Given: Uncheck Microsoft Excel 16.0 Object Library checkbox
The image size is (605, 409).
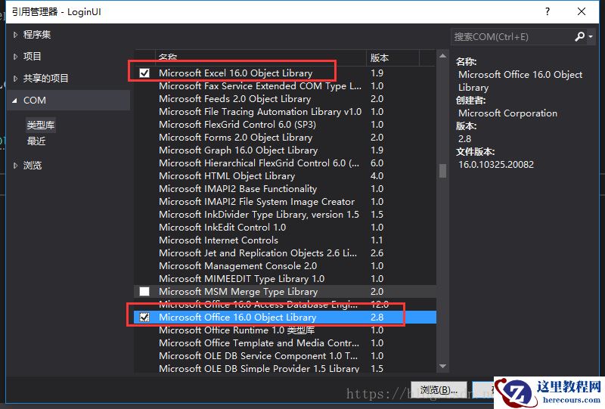Looking at the screenshot, I should tap(144, 73).
